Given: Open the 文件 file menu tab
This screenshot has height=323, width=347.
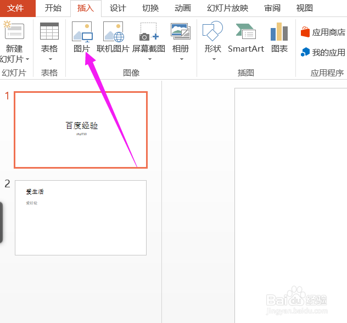Looking at the screenshot, I should [x=18, y=8].
